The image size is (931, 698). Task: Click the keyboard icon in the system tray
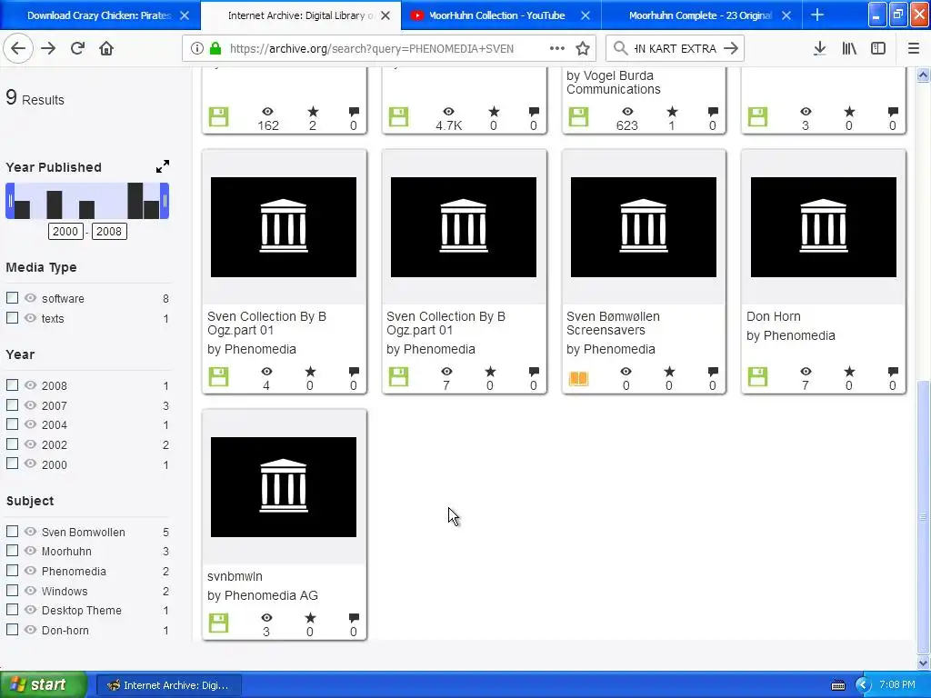pos(837,685)
